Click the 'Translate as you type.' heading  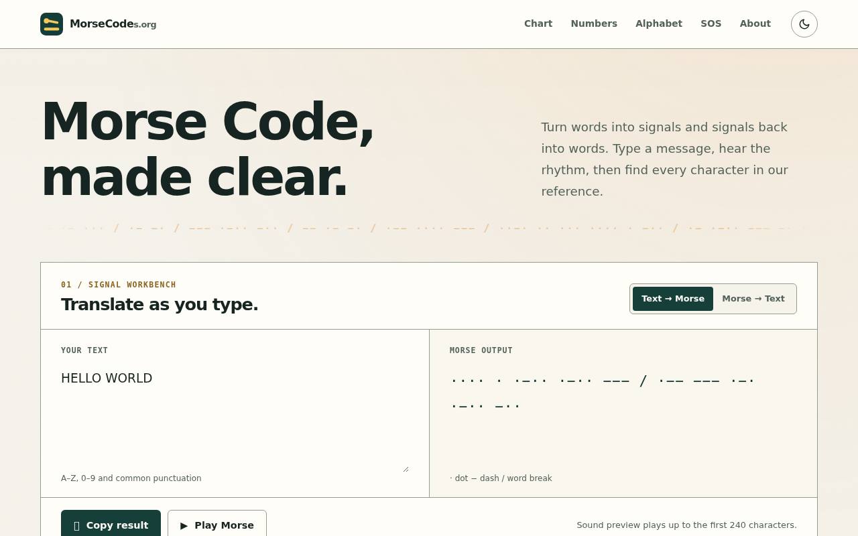(160, 304)
